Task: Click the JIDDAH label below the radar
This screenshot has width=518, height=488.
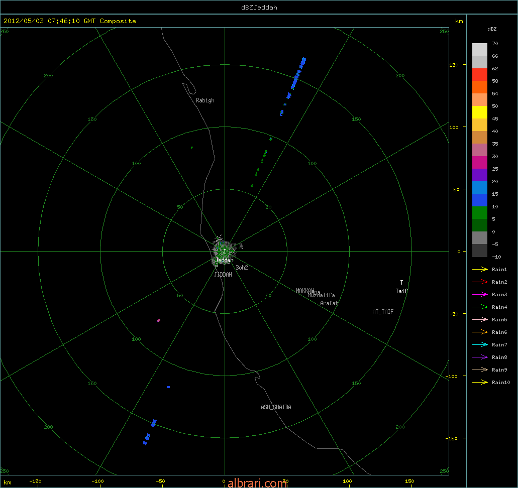Action: [x=223, y=275]
